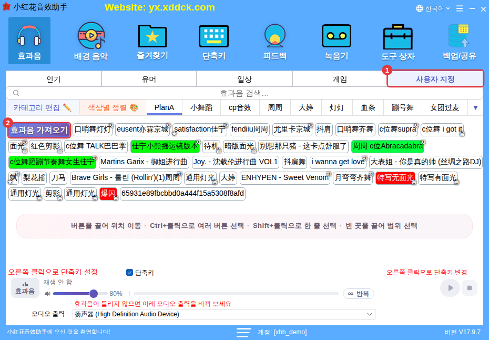This screenshot has height=340, width=489.
Task: Play the ENHYPEN - Sweet Venom button
Action: pyautogui.click(x=285, y=178)
